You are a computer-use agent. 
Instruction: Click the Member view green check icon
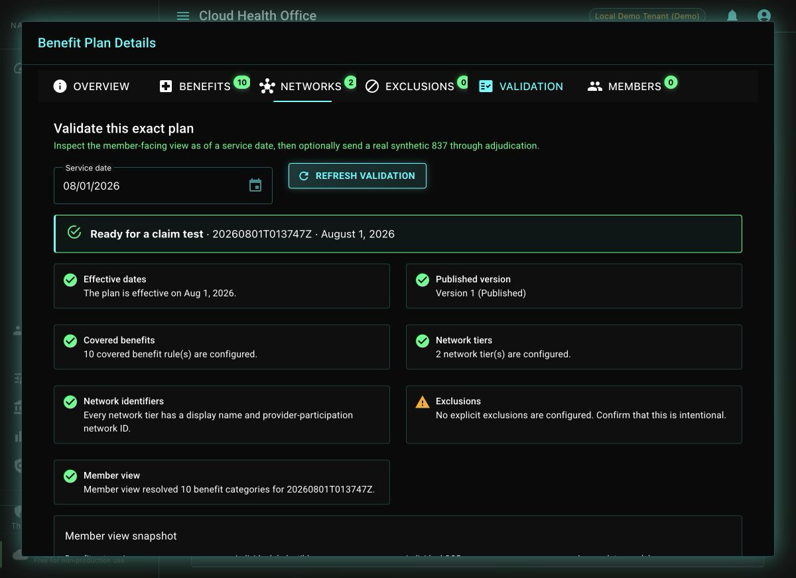70,477
